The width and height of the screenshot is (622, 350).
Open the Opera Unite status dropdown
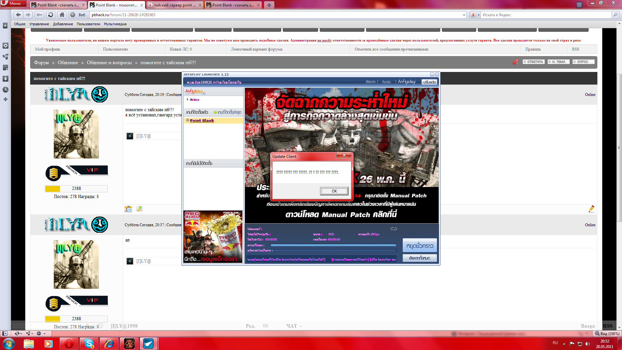[x=30, y=333]
